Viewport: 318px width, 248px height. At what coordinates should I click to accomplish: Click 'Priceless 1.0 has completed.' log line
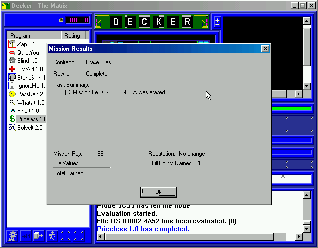click(x=143, y=229)
